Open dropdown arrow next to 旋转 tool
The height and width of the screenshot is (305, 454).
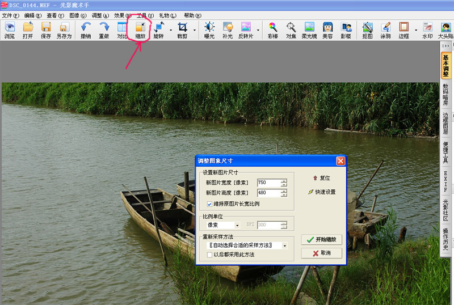170,29
